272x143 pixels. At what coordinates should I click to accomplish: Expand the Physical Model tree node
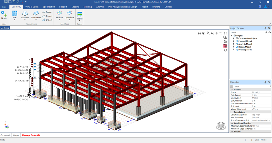(234, 41)
